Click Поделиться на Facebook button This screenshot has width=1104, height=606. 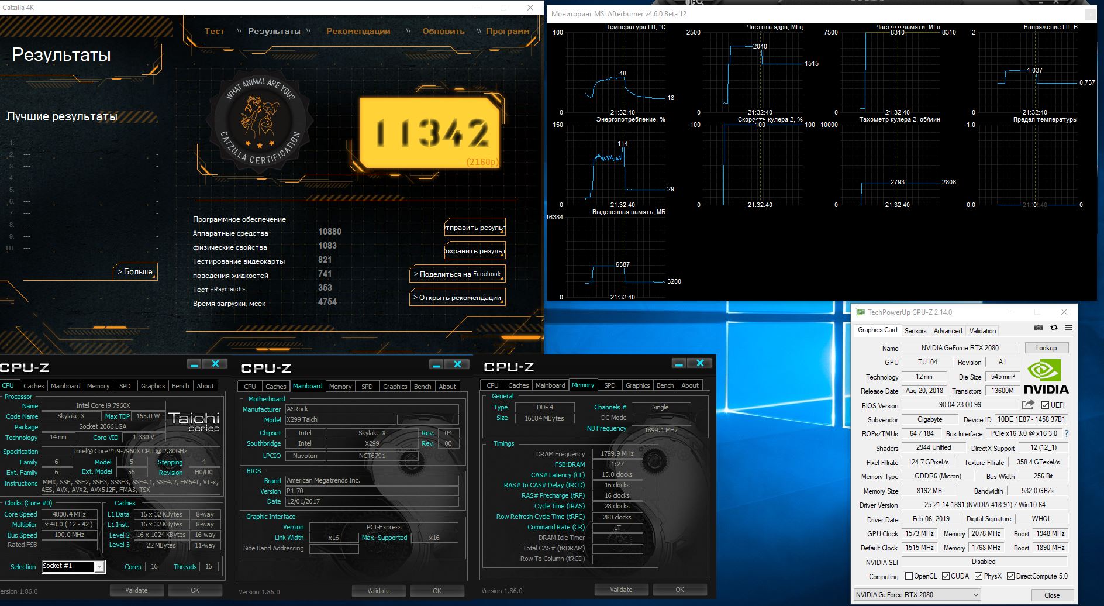(457, 274)
